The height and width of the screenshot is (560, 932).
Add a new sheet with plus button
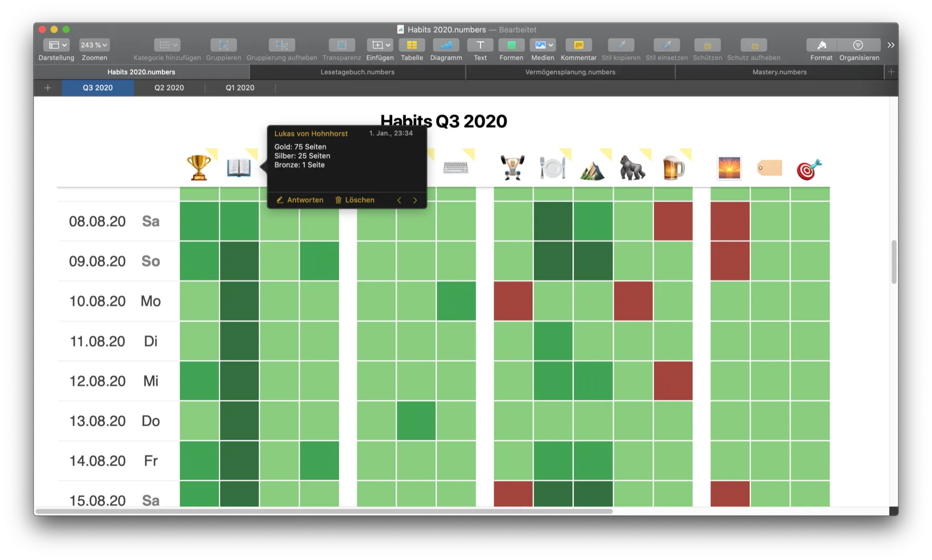pos(48,87)
